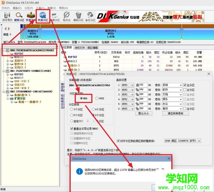Collapse the 扩展分区 tree node
This screenshot has width=214, height=192.
click(x=8, y=99)
